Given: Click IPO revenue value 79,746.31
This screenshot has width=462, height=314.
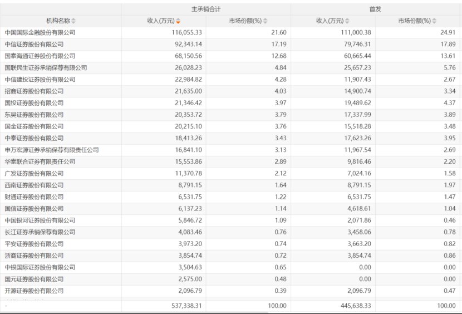Looking at the screenshot, I should (x=357, y=45).
